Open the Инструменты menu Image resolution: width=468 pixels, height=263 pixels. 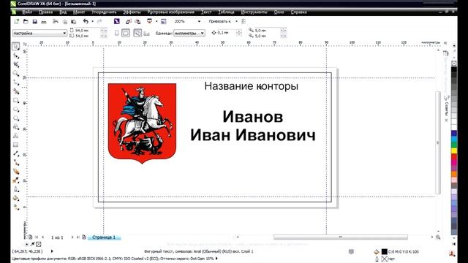click(254, 12)
